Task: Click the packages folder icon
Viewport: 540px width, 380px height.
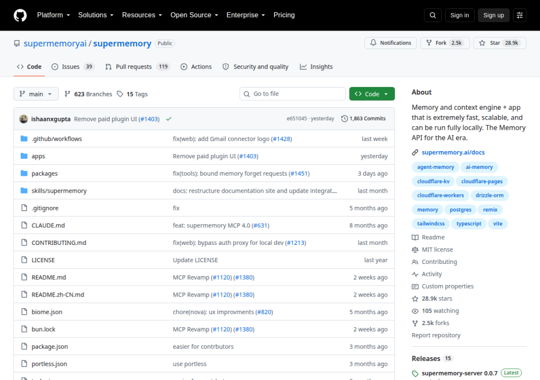Action: point(24,173)
